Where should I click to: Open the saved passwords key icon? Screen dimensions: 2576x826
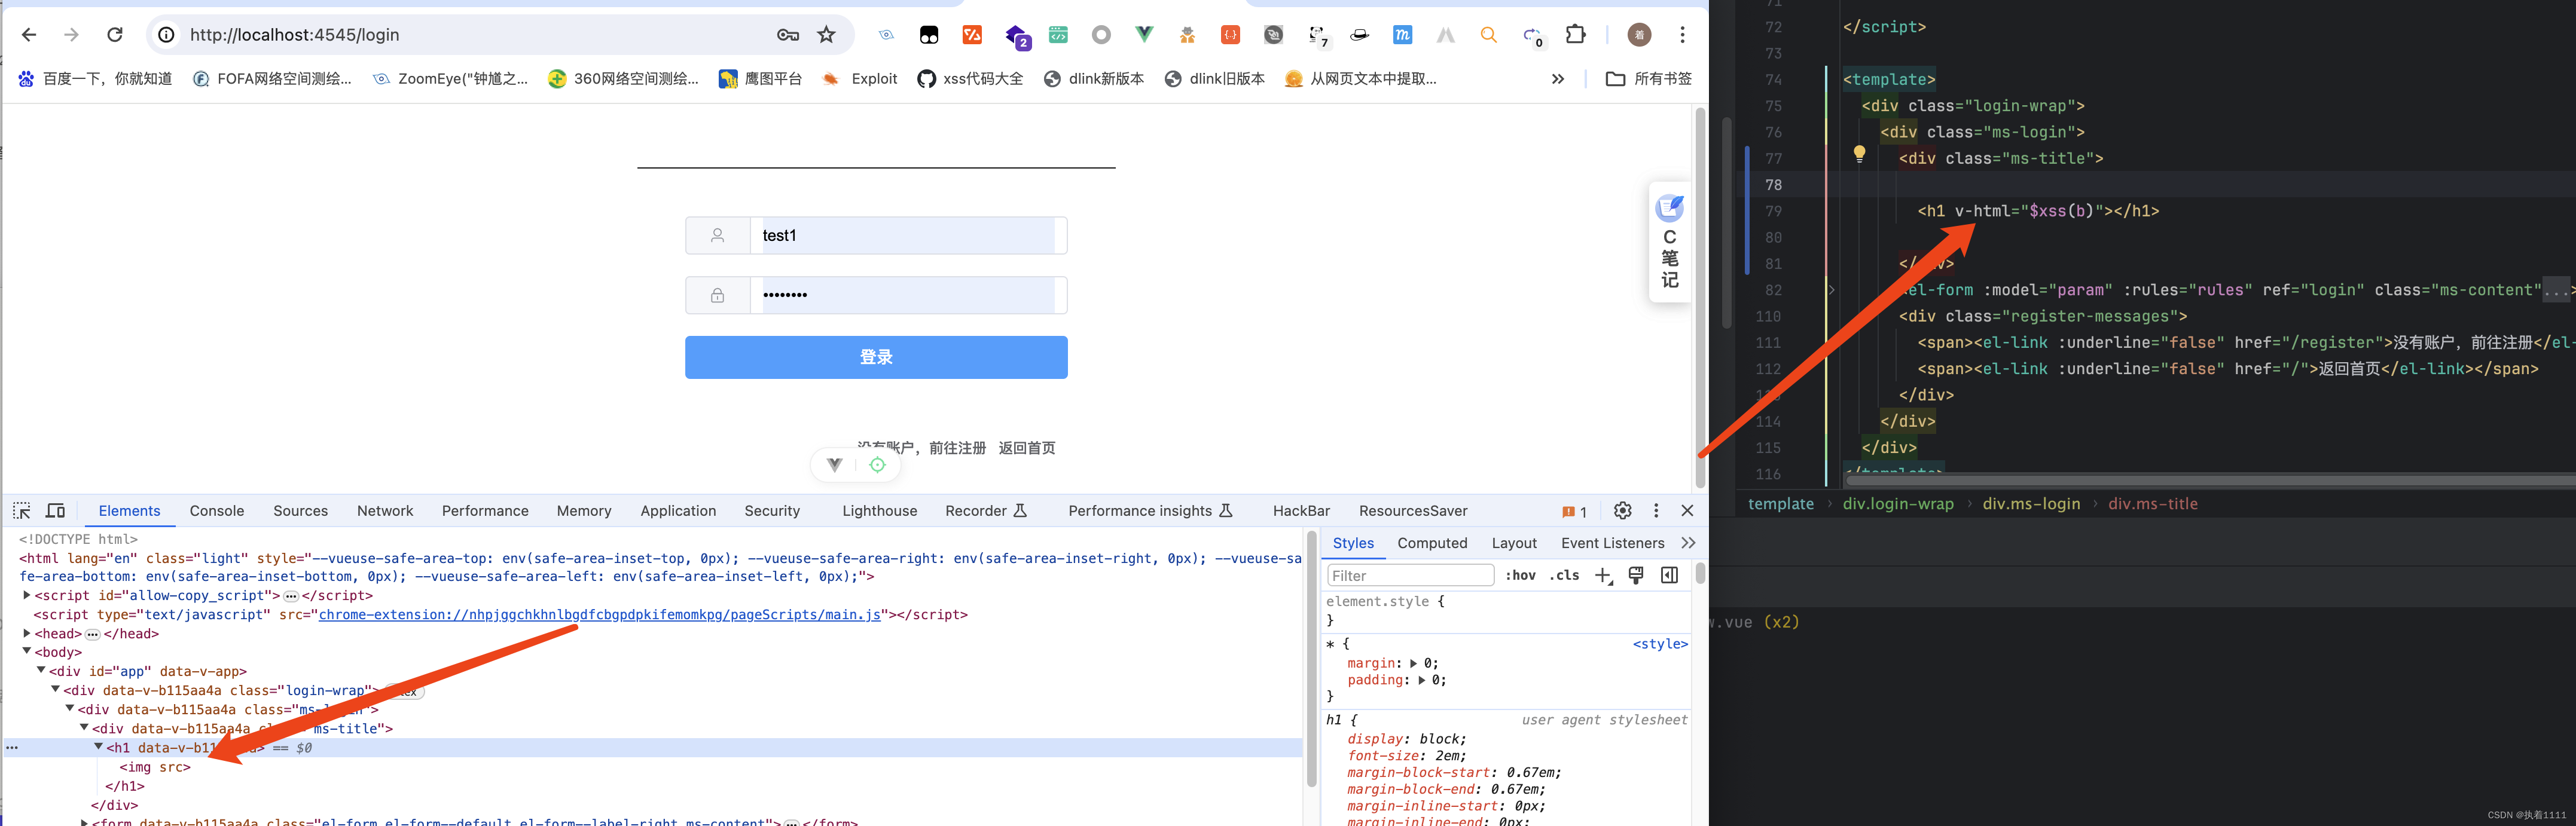click(x=788, y=35)
